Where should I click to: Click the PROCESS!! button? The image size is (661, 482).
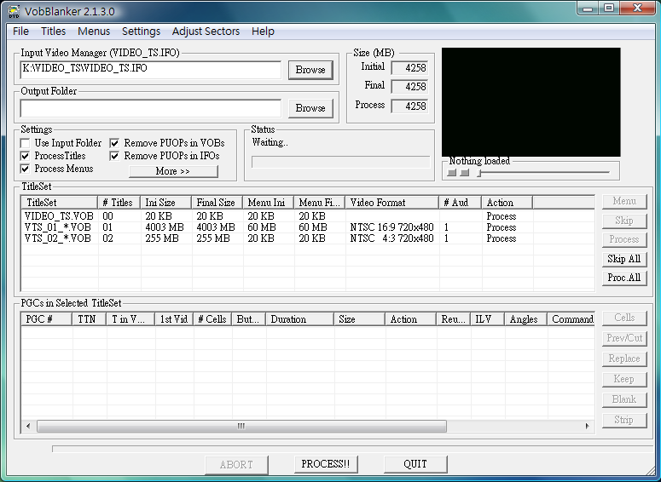pos(326,464)
